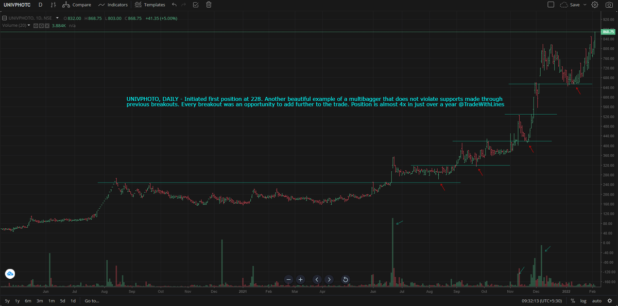Undo the last chart action
This screenshot has width=618, height=306.
[x=174, y=5]
